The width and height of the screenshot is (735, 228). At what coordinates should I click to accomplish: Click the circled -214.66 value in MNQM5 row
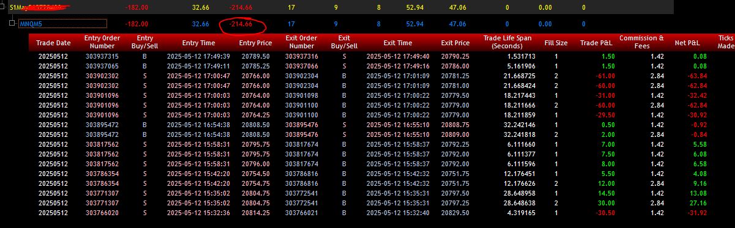[241, 24]
